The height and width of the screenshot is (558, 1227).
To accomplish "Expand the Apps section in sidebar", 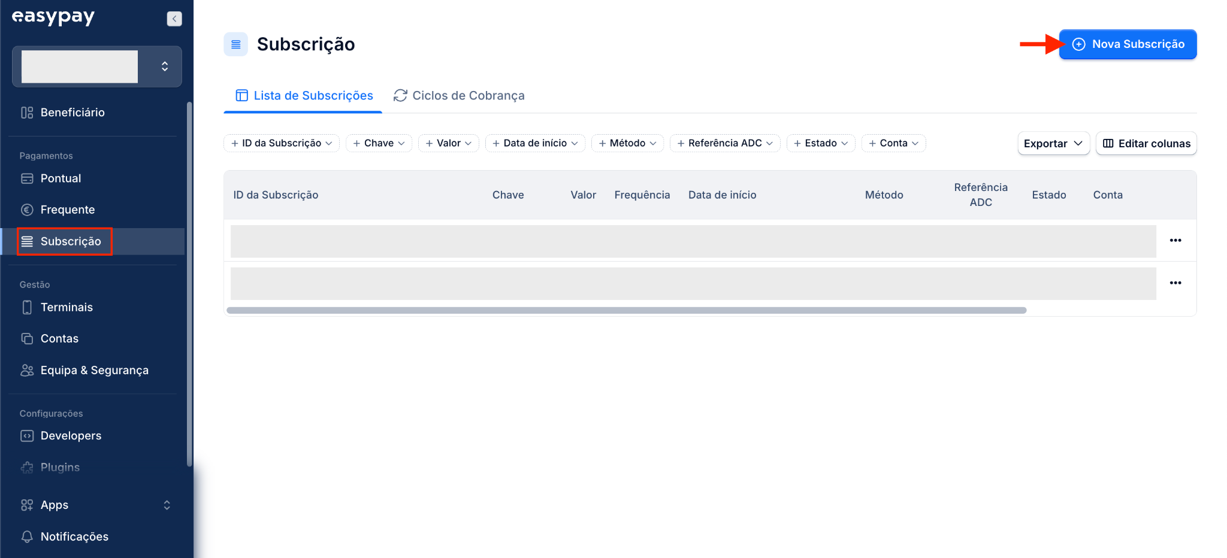I will (96, 505).
